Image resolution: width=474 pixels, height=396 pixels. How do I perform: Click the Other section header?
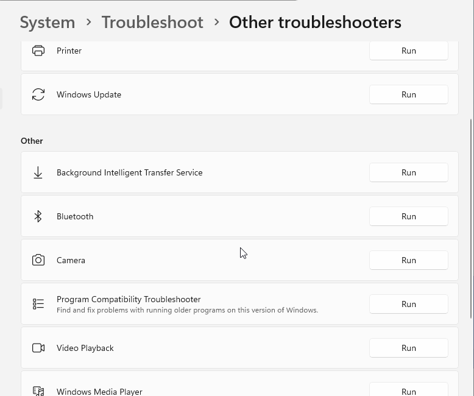coord(32,141)
